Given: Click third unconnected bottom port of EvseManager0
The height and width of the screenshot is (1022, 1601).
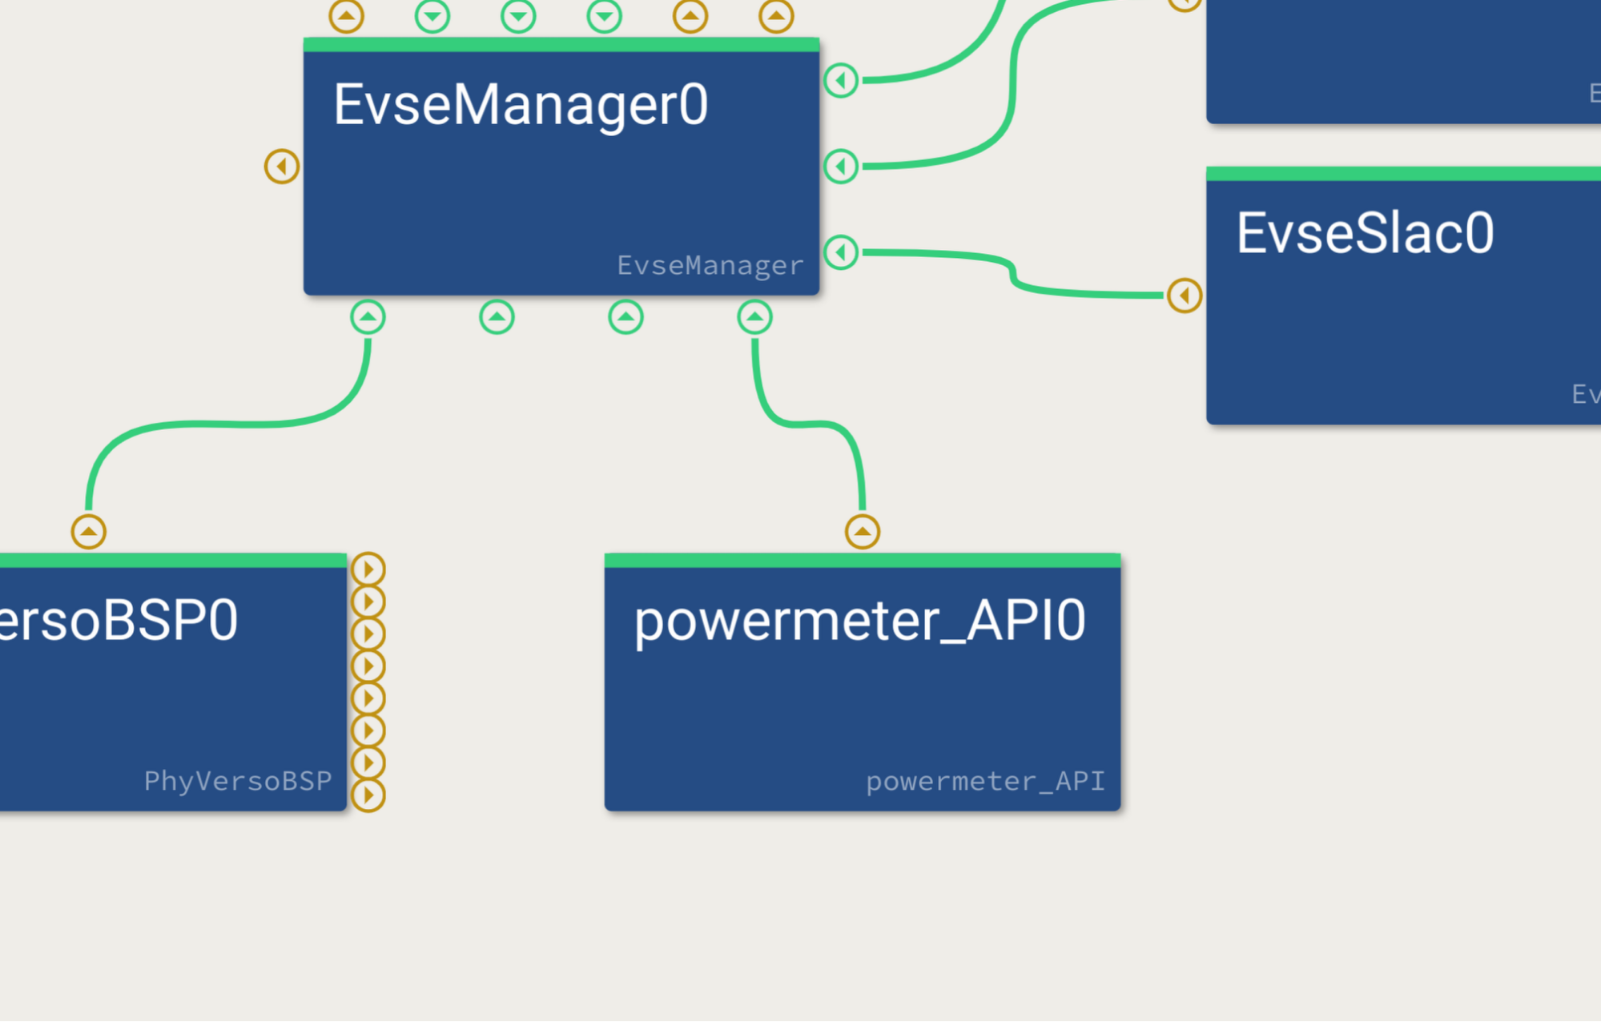Looking at the screenshot, I should click(626, 317).
